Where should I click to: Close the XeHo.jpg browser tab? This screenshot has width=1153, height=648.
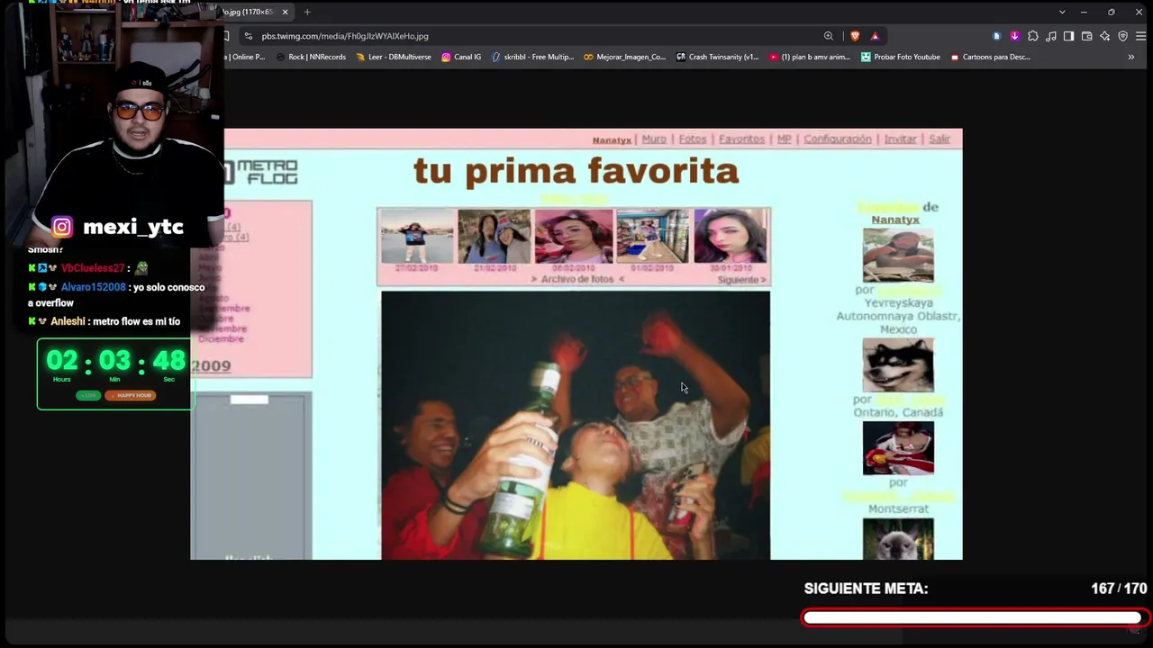coord(286,12)
